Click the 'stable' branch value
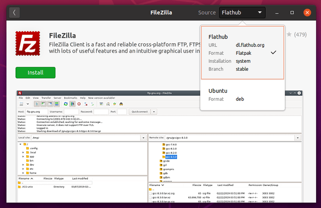The image size is (321, 208). click(x=242, y=69)
